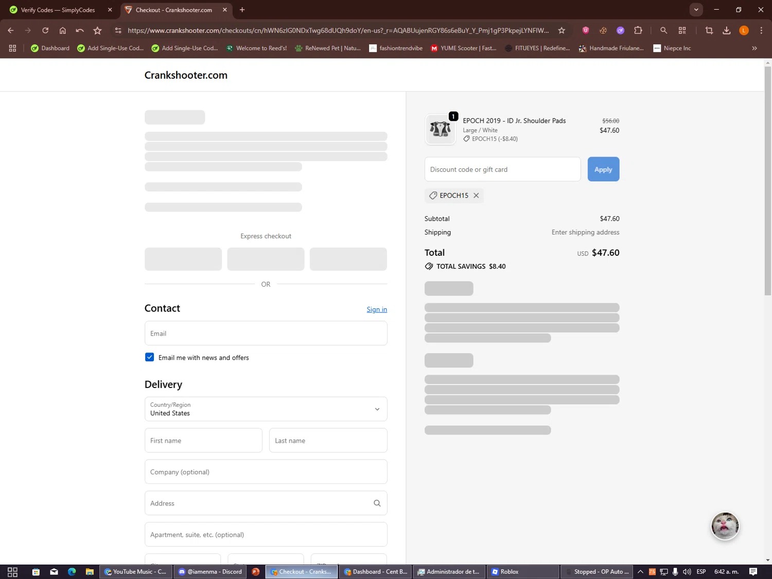Click the Last name field
The image size is (772, 579).
(328, 441)
